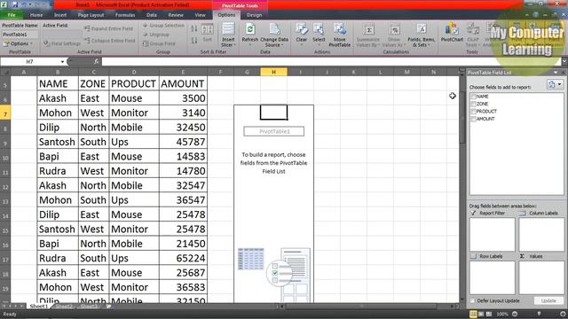Expand the Name Box dropdown arrow
568x319 pixels.
tap(62, 62)
